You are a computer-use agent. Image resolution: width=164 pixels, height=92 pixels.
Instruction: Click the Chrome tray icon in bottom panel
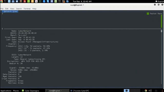(x=146, y=90)
